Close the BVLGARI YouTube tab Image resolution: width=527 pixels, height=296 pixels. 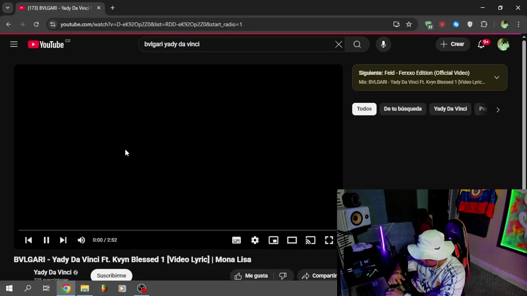click(99, 8)
